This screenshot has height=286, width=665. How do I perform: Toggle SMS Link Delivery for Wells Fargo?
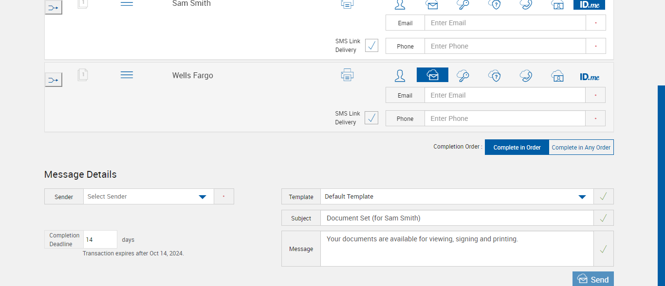point(371,118)
